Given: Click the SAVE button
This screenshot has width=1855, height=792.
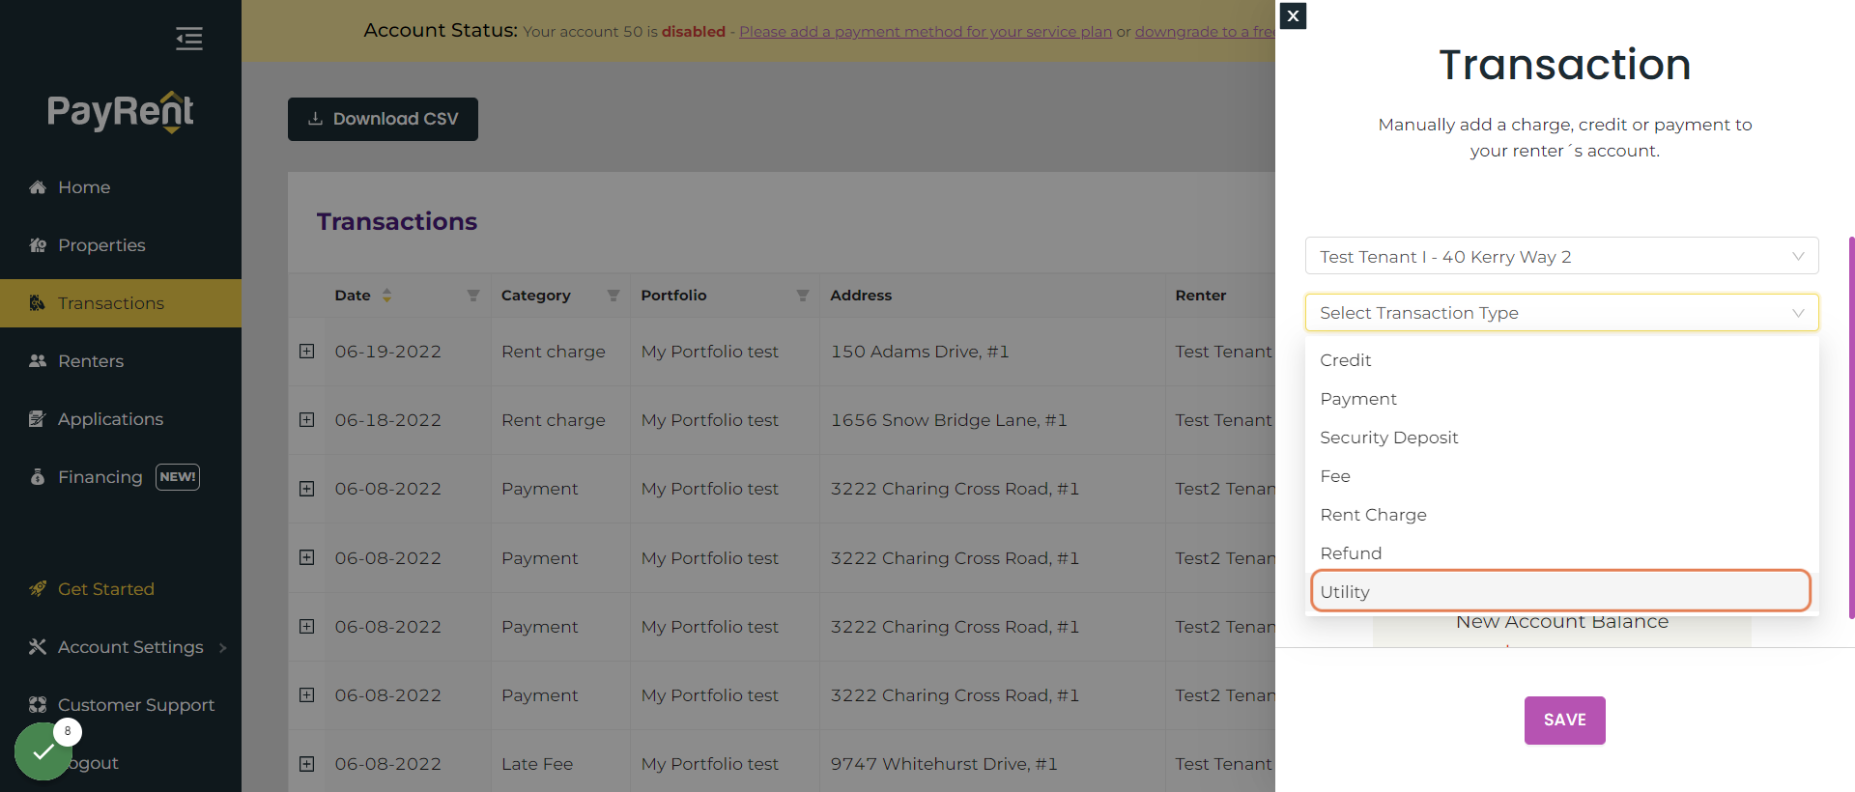Looking at the screenshot, I should (x=1564, y=721).
